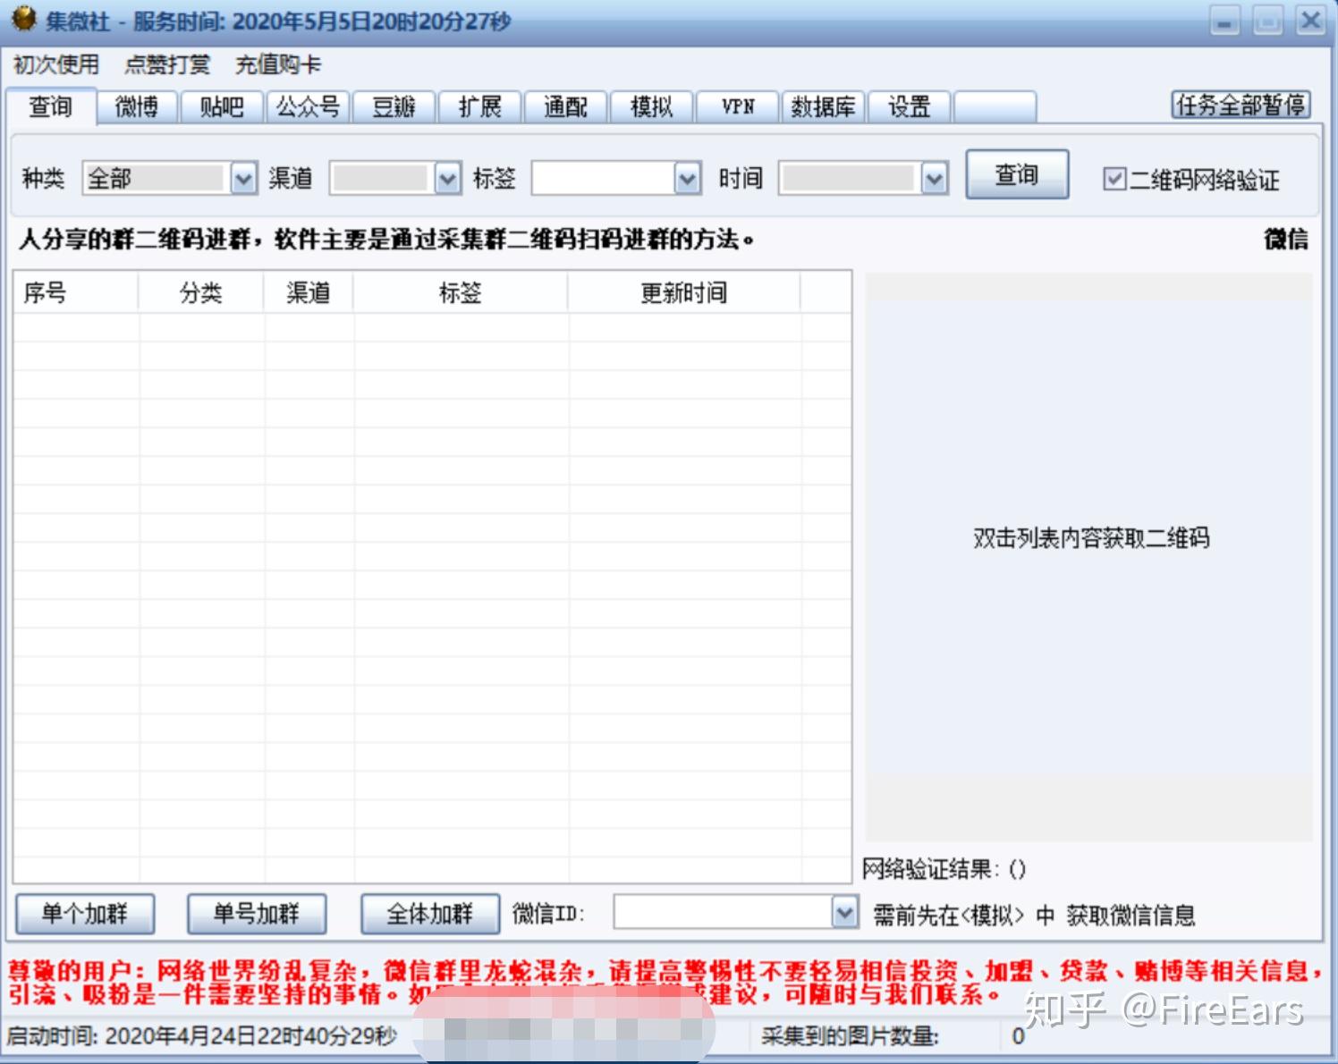Close the 集微社 window
The height and width of the screenshot is (1064, 1338).
coord(1310,20)
